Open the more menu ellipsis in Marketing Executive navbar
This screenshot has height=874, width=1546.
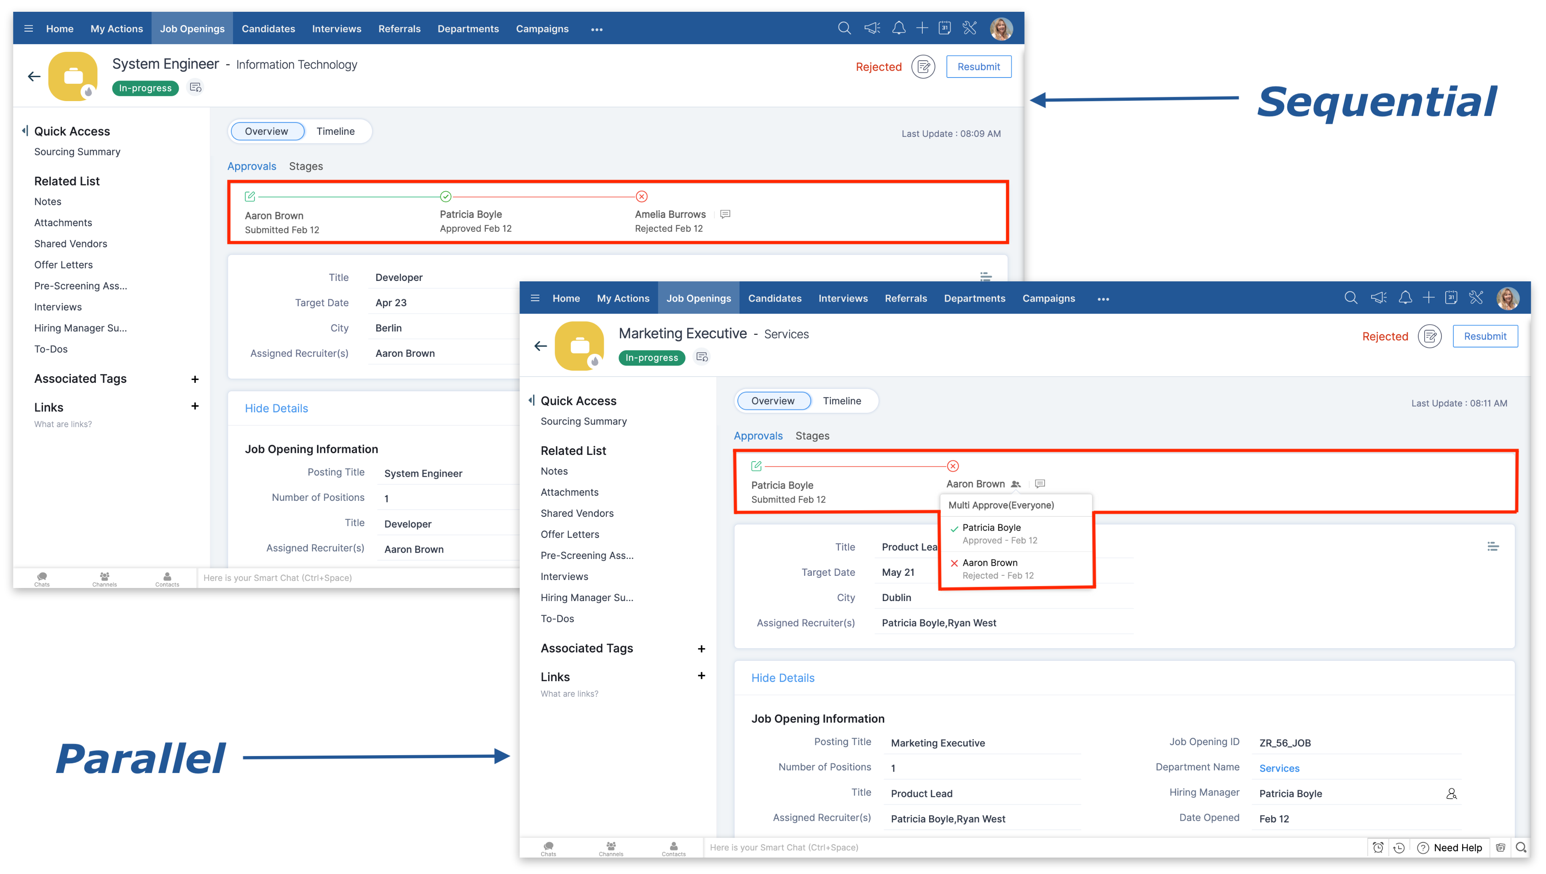point(1103,299)
